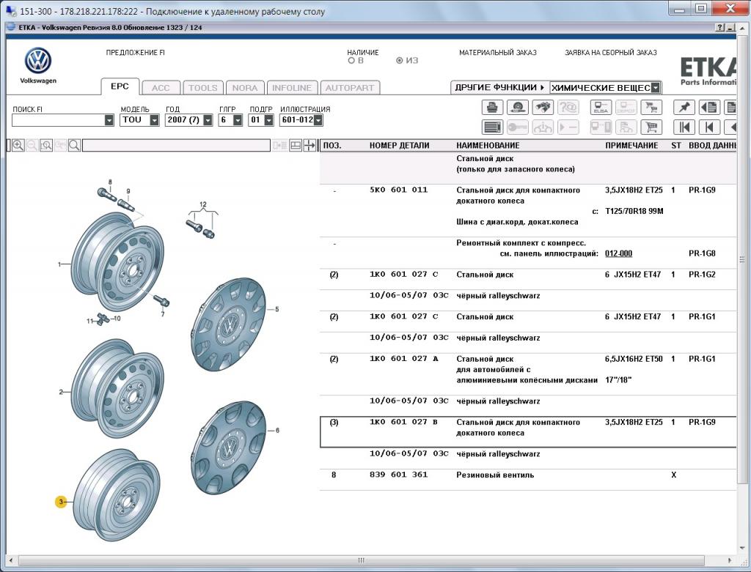Click the expand panel arrow icon
This screenshot has width=751, height=572.
[310, 146]
